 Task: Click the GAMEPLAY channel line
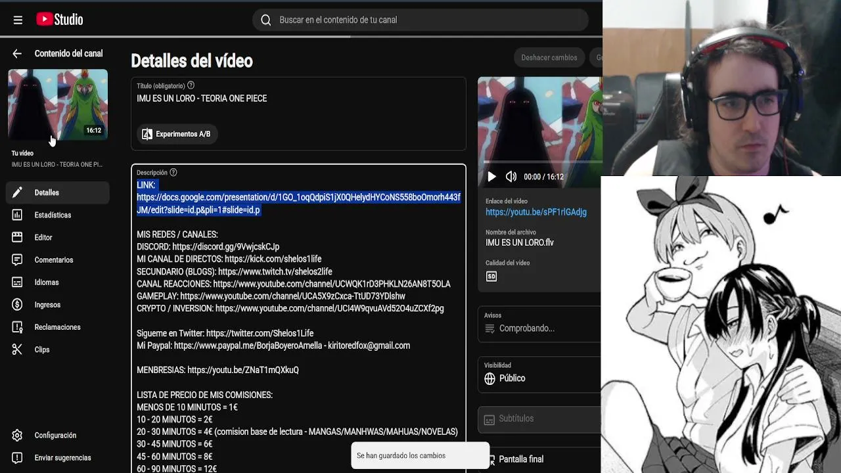pyautogui.click(x=271, y=296)
